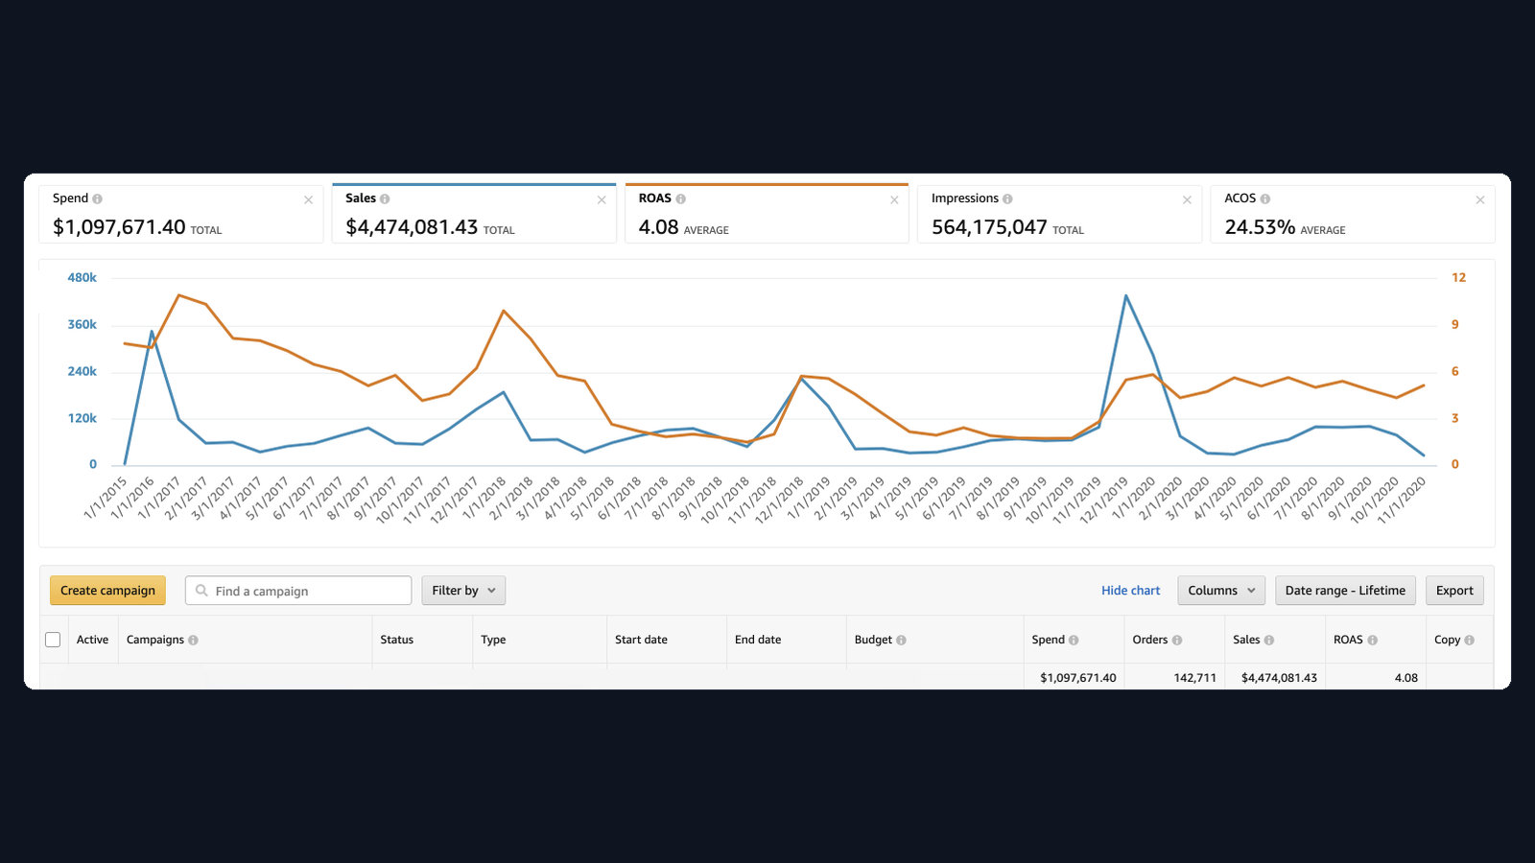
Task: Select the Spend metric card
Action: click(x=181, y=214)
